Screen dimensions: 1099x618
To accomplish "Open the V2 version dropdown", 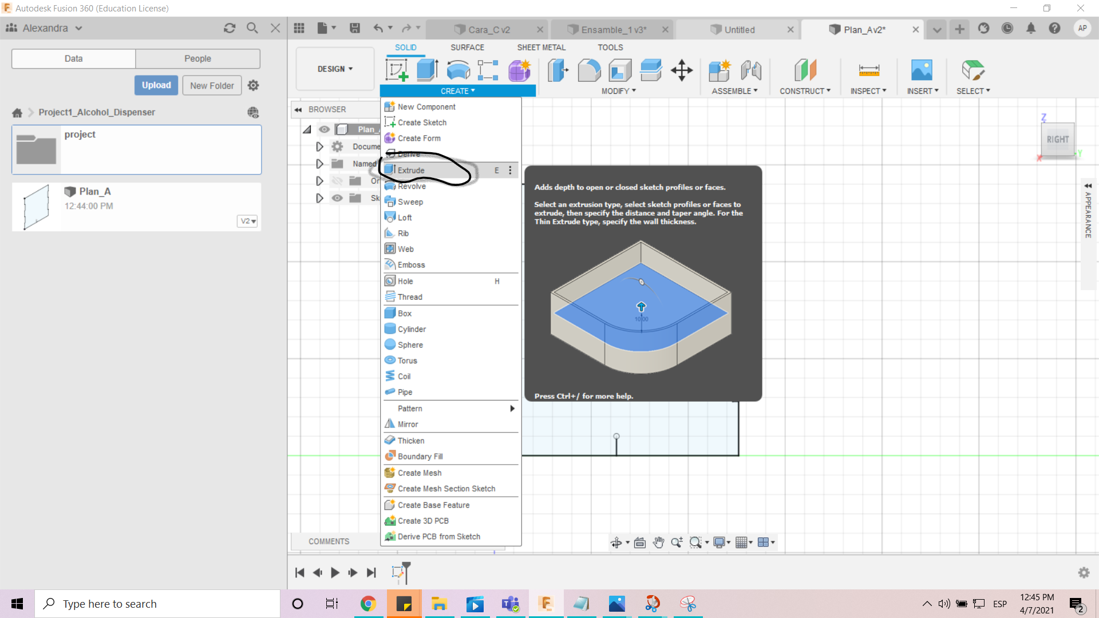I will (247, 221).
